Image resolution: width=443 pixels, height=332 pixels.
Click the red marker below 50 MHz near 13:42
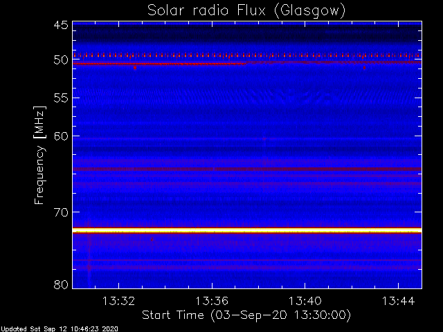tap(365, 68)
